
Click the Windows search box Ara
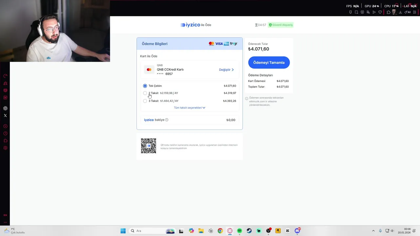[153, 231]
